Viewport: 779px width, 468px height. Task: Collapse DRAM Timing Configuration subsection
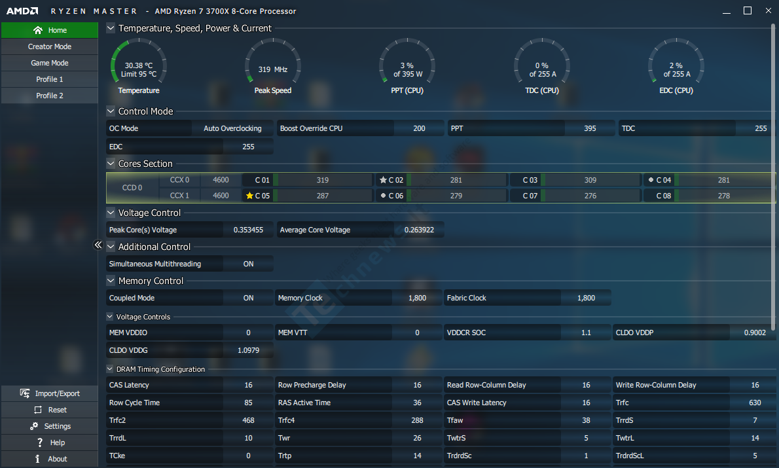click(x=110, y=369)
